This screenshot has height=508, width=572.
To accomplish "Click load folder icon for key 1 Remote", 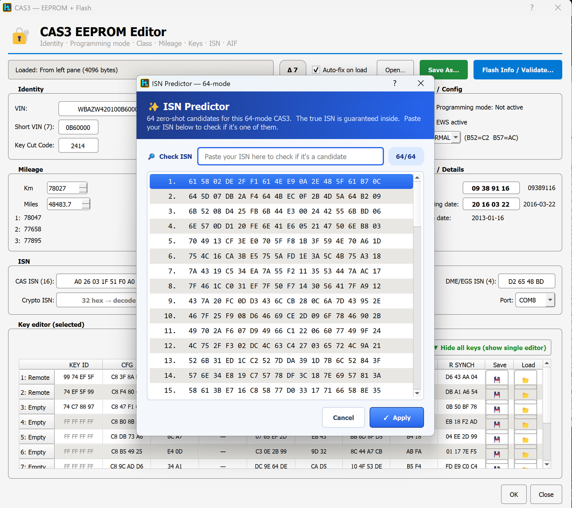I will 526,380.
